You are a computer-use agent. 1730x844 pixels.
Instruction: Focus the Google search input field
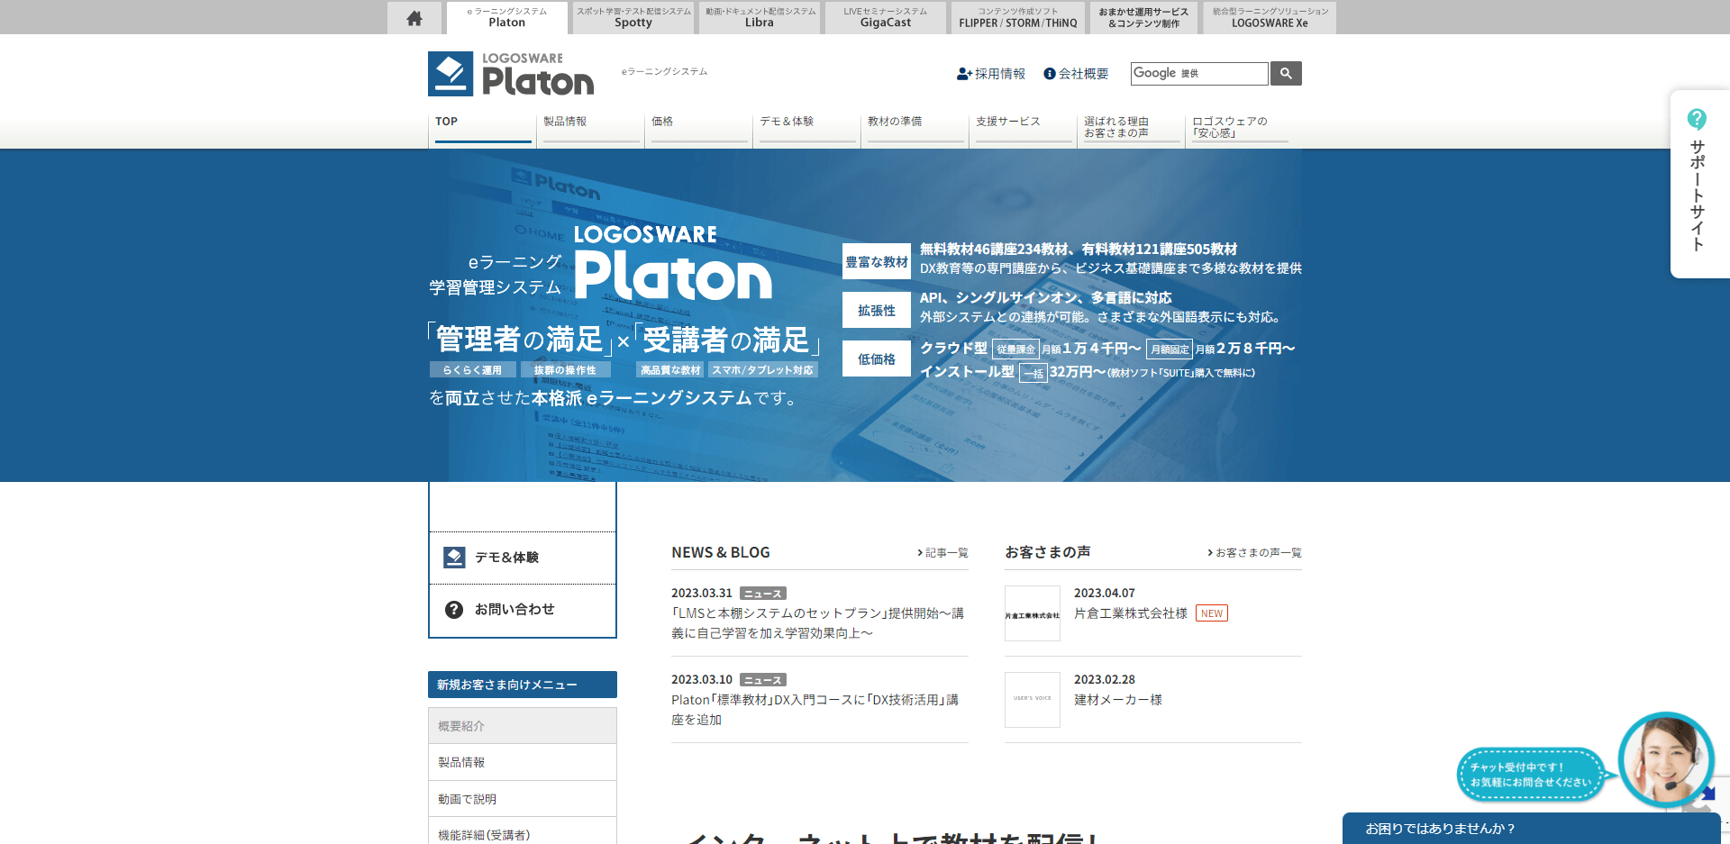pyautogui.click(x=1199, y=73)
